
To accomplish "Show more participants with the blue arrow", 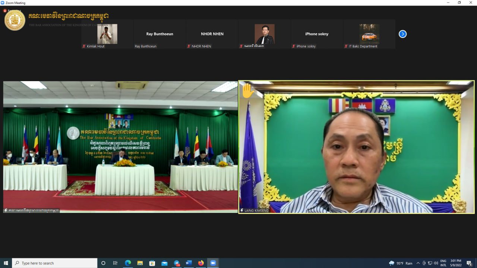I will (x=402, y=34).
